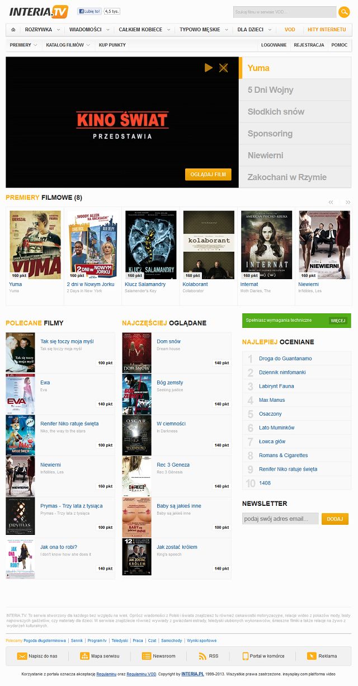Click the Facebook Lubię to button

pyautogui.click(x=89, y=11)
